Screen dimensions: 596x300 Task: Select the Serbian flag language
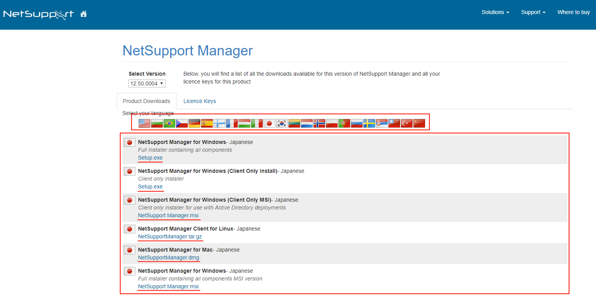[x=382, y=123]
